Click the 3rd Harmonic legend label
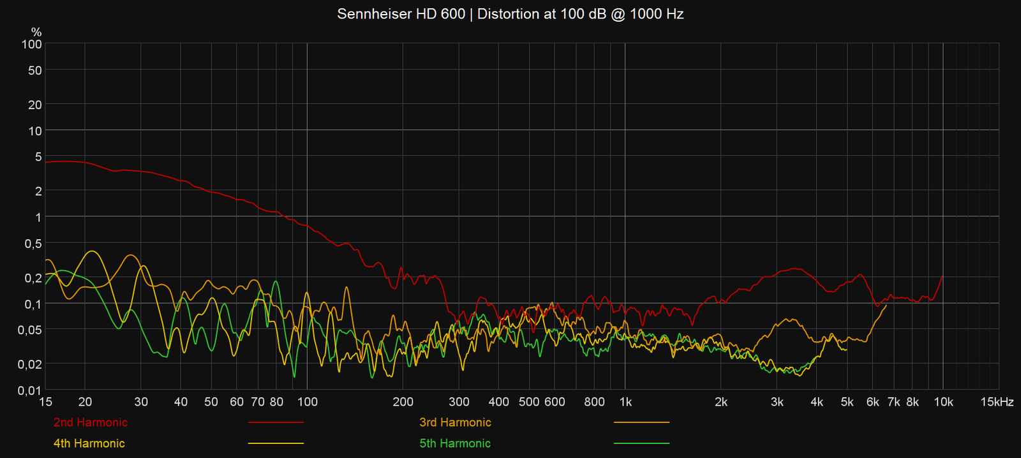 [455, 422]
